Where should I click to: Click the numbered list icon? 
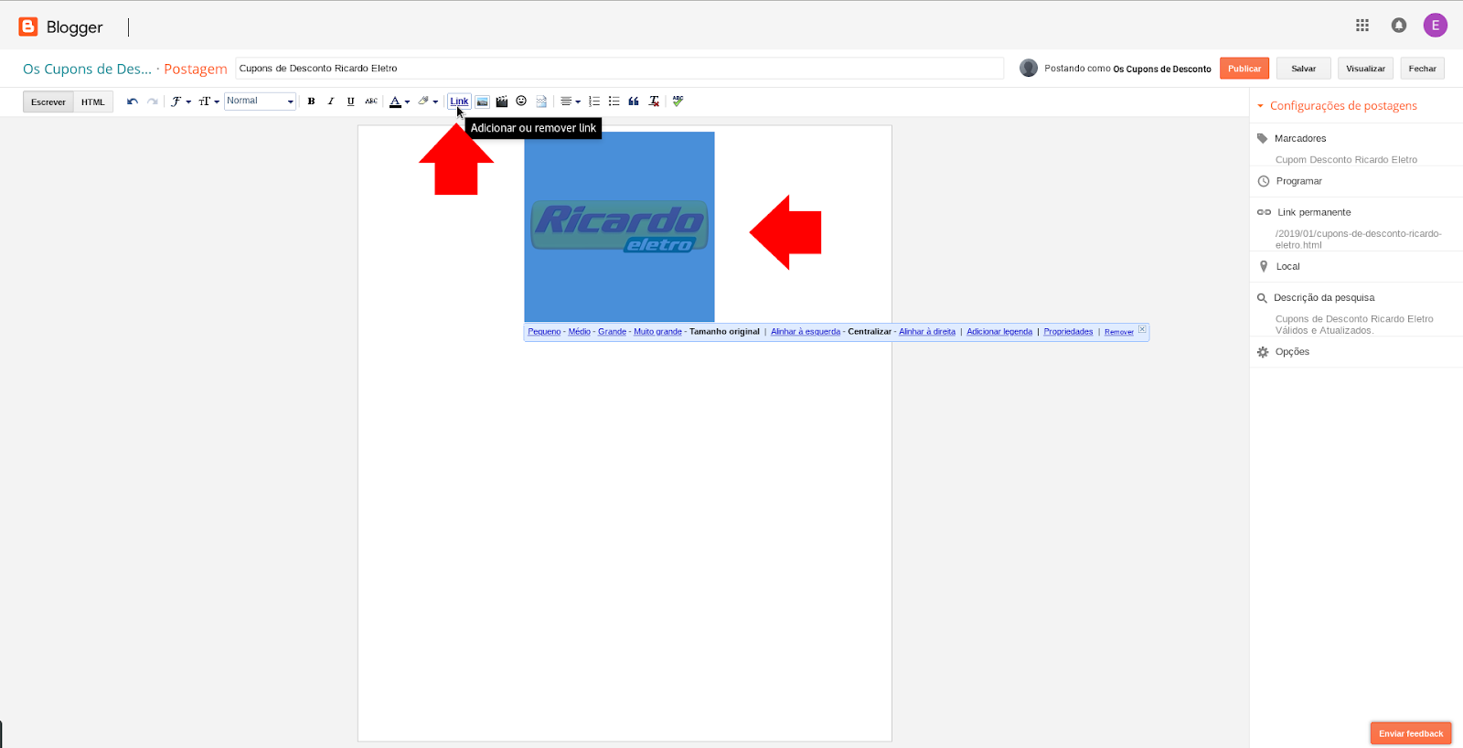594,102
